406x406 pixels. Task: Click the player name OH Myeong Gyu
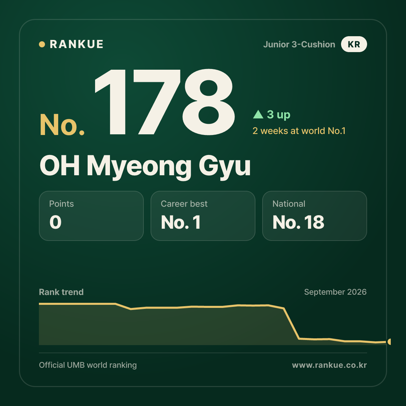pyautogui.click(x=145, y=166)
